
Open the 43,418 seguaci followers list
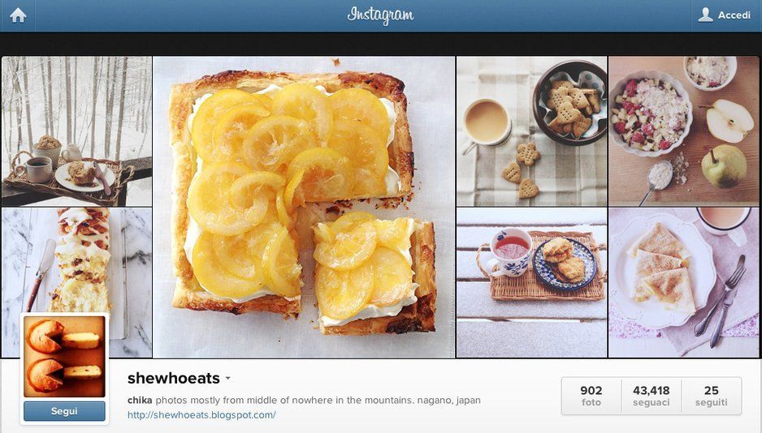(x=652, y=397)
